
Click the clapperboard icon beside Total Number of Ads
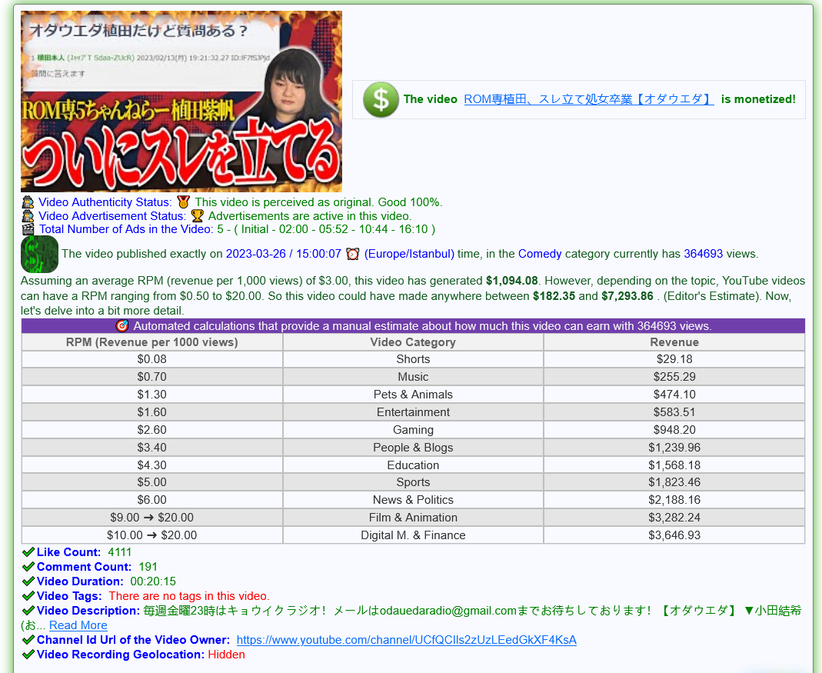coord(28,229)
